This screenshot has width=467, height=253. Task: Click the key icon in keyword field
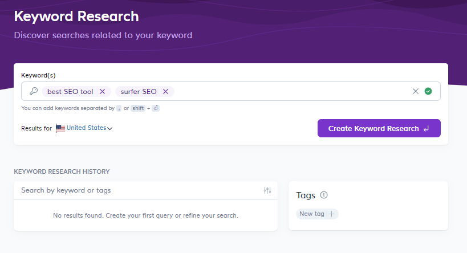pos(34,91)
